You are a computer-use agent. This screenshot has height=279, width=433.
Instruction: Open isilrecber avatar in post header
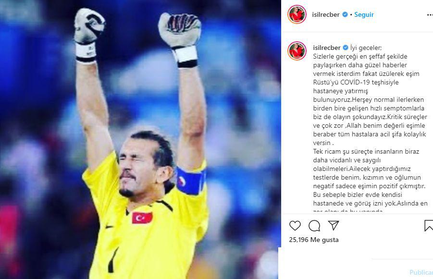tap(297, 14)
